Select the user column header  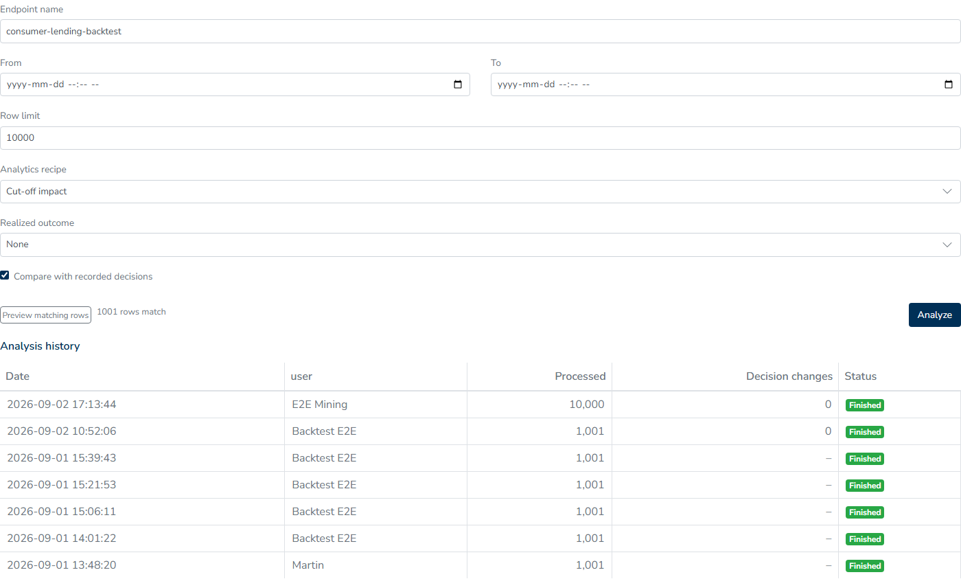coord(375,376)
